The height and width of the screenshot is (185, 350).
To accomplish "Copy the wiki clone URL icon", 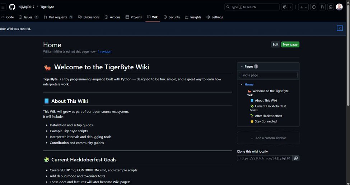I will pyautogui.click(x=296, y=158).
